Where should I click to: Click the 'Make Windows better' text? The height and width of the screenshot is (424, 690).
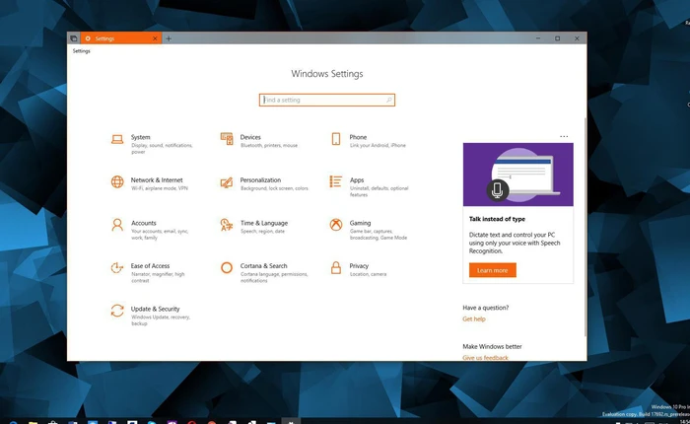(492, 346)
